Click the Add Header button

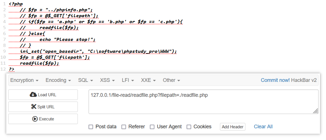point(233,127)
